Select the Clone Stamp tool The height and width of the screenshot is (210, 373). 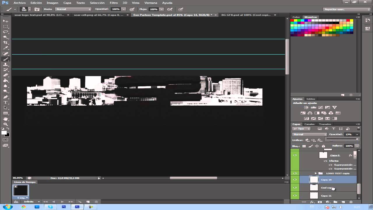click(6, 64)
